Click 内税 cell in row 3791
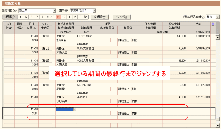The height and width of the screenshot is (129, 221). (135, 113)
